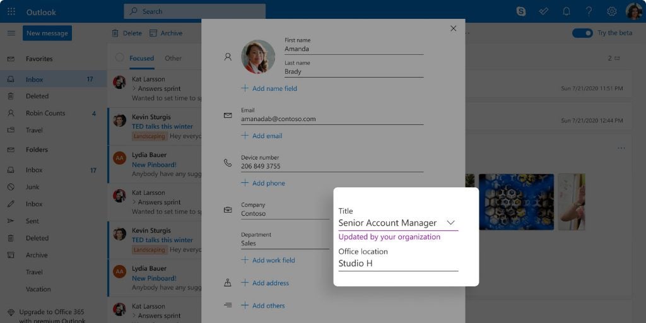Open Skype from the header
Screen dimensions: 646x323
(x=520, y=11)
